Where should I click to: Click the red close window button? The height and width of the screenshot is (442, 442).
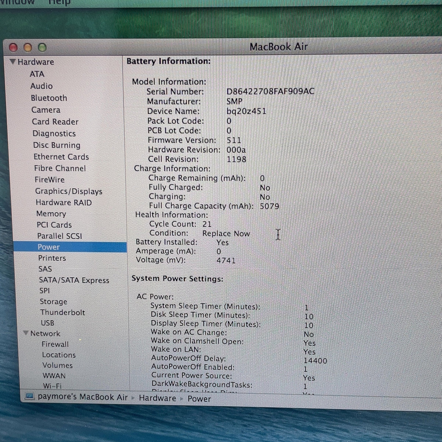(13, 48)
